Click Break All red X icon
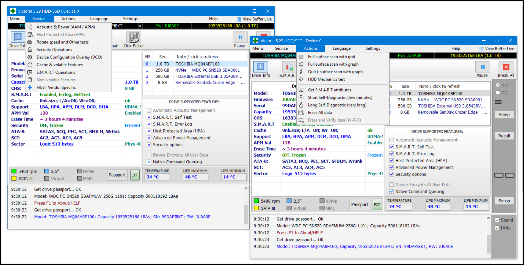The width and height of the screenshot is (524, 265). [x=506, y=67]
